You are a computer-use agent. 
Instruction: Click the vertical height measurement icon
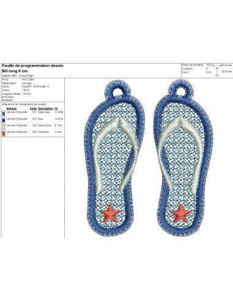pos(217,72)
